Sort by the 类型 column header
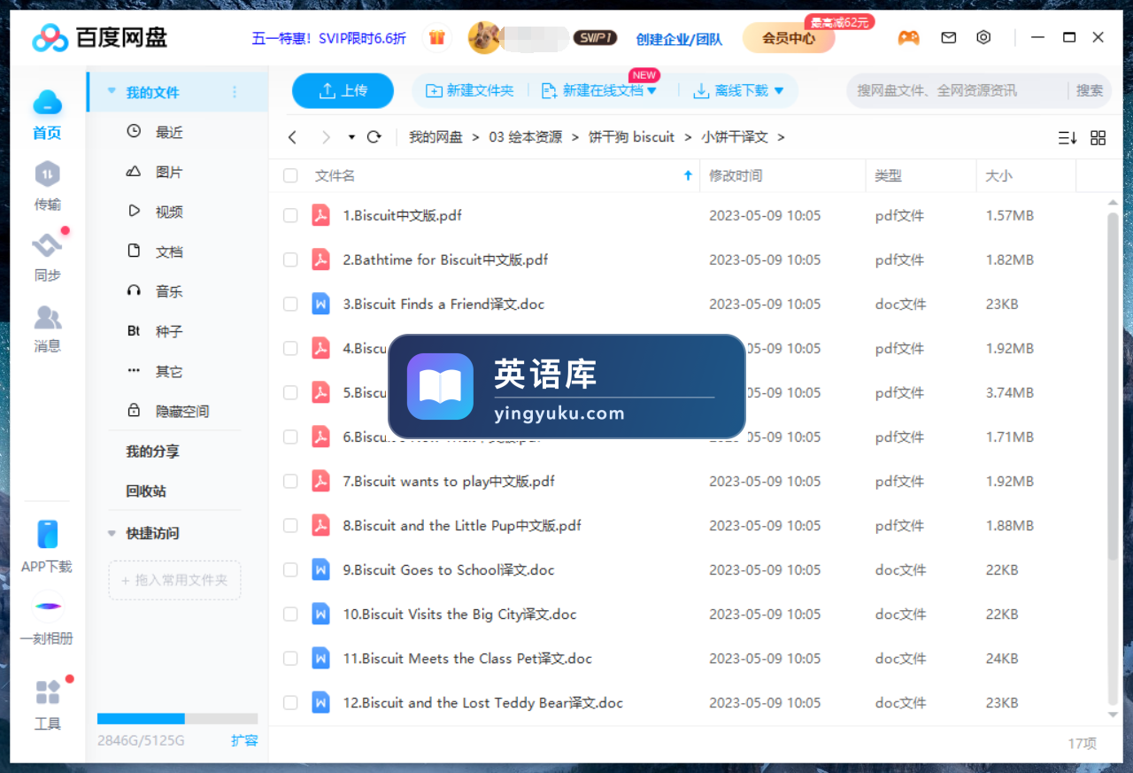 tap(889, 175)
